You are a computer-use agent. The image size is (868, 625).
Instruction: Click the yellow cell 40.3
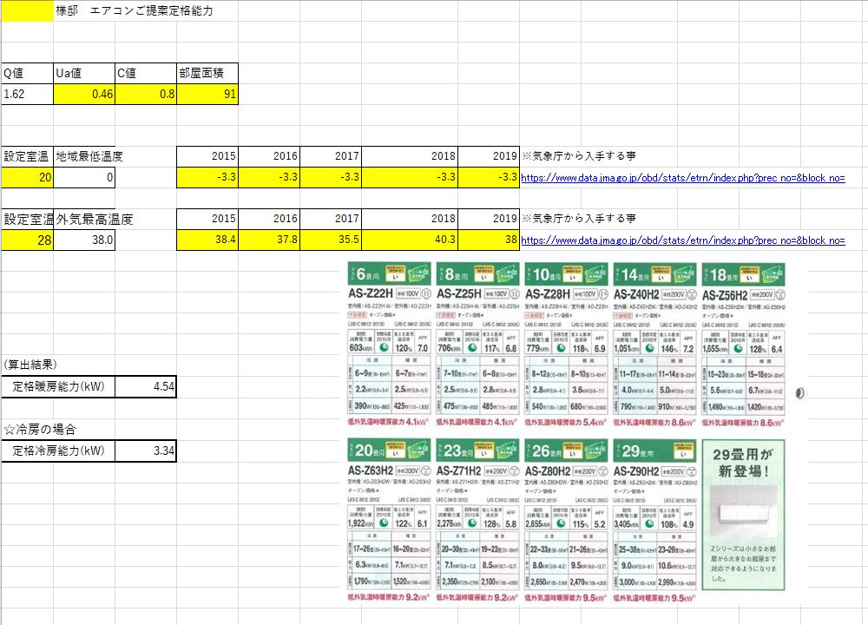pos(410,240)
